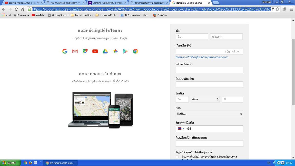This screenshot has height=166, width=295.
Task: Click the red YouTube product icon
Action: pos(95,51)
